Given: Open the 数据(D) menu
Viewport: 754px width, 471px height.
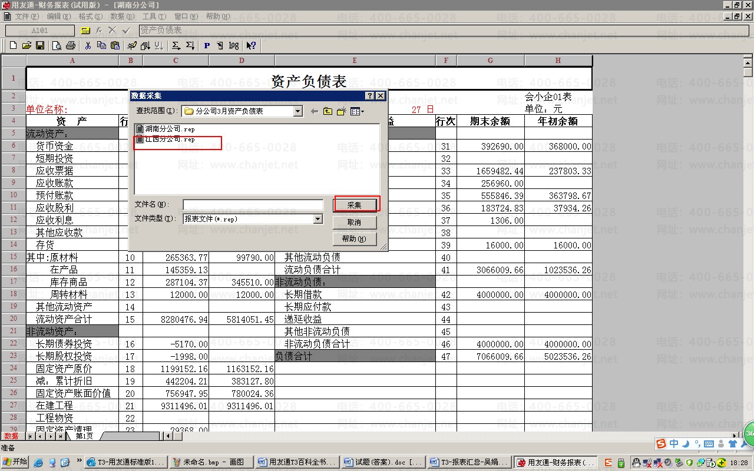Looking at the screenshot, I should (121, 17).
